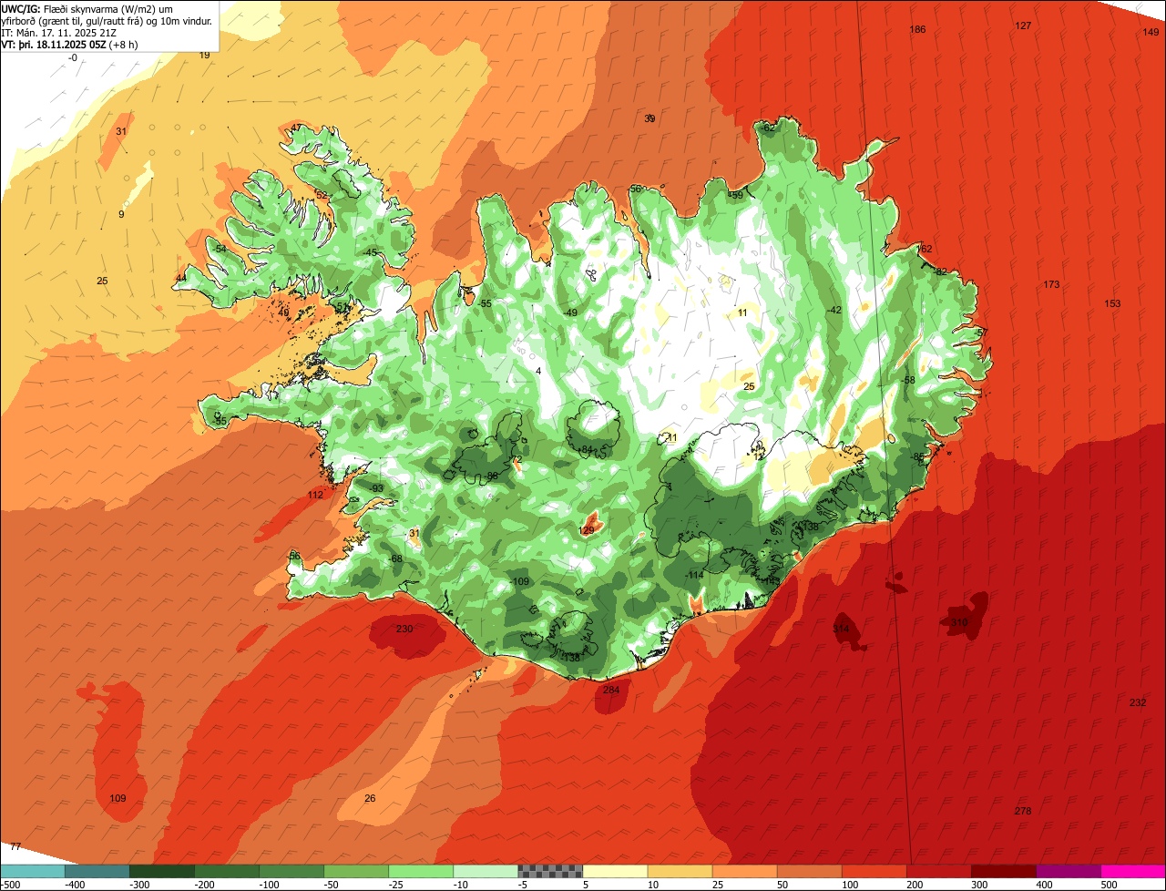
Task: Click the flux value 314 over dark red patch
Action: tap(841, 629)
